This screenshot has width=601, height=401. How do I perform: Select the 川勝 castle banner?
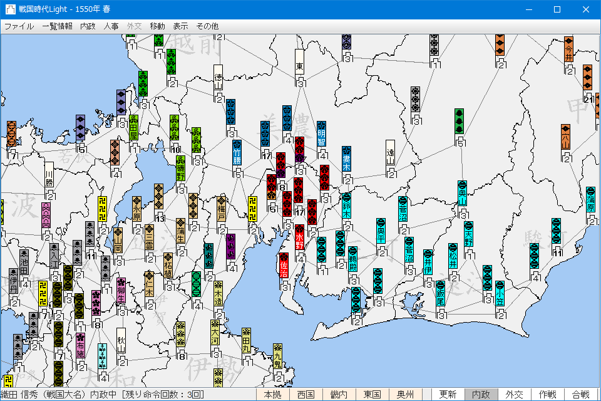[49, 175]
